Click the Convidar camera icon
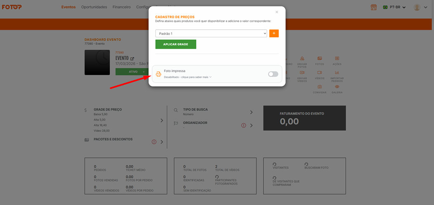Image resolution: width=434 pixels, height=205 pixels. (x=319, y=87)
